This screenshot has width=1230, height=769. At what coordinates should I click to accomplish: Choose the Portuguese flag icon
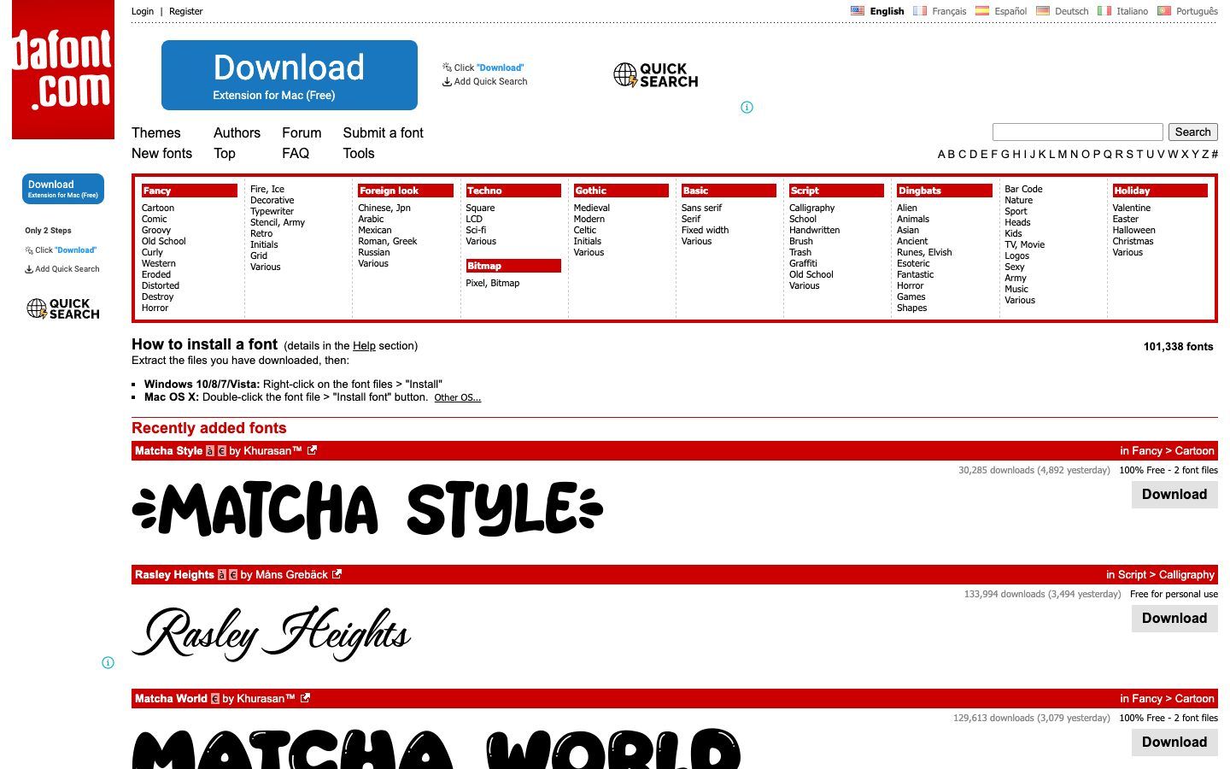click(1164, 11)
